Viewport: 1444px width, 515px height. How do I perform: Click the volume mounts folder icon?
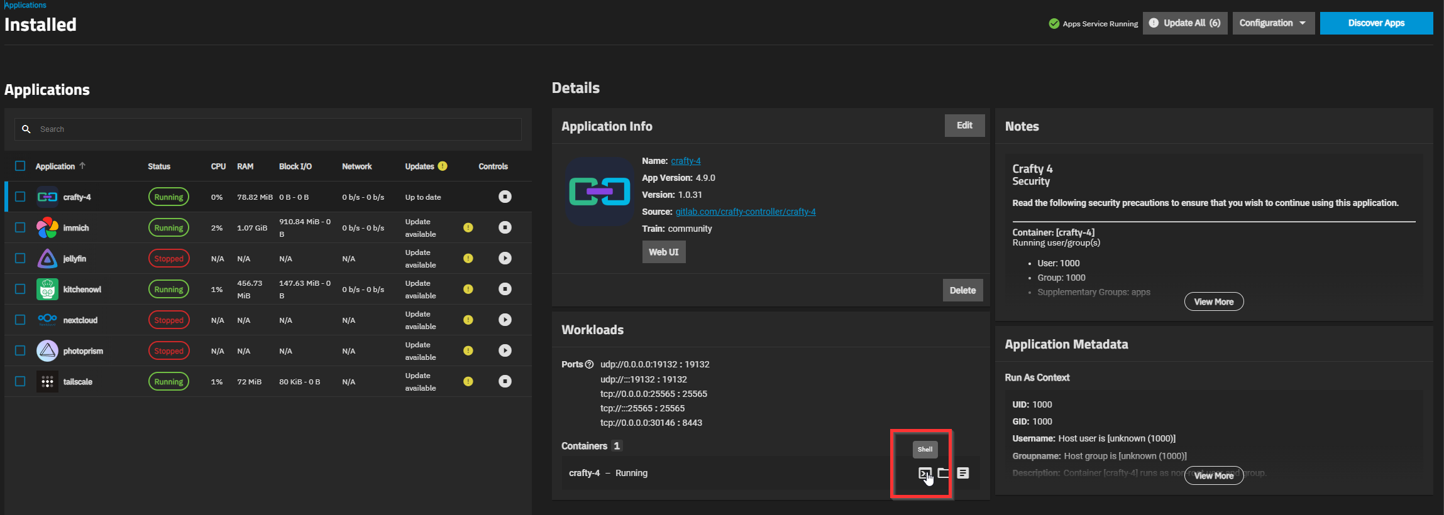pyautogui.click(x=944, y=473)
